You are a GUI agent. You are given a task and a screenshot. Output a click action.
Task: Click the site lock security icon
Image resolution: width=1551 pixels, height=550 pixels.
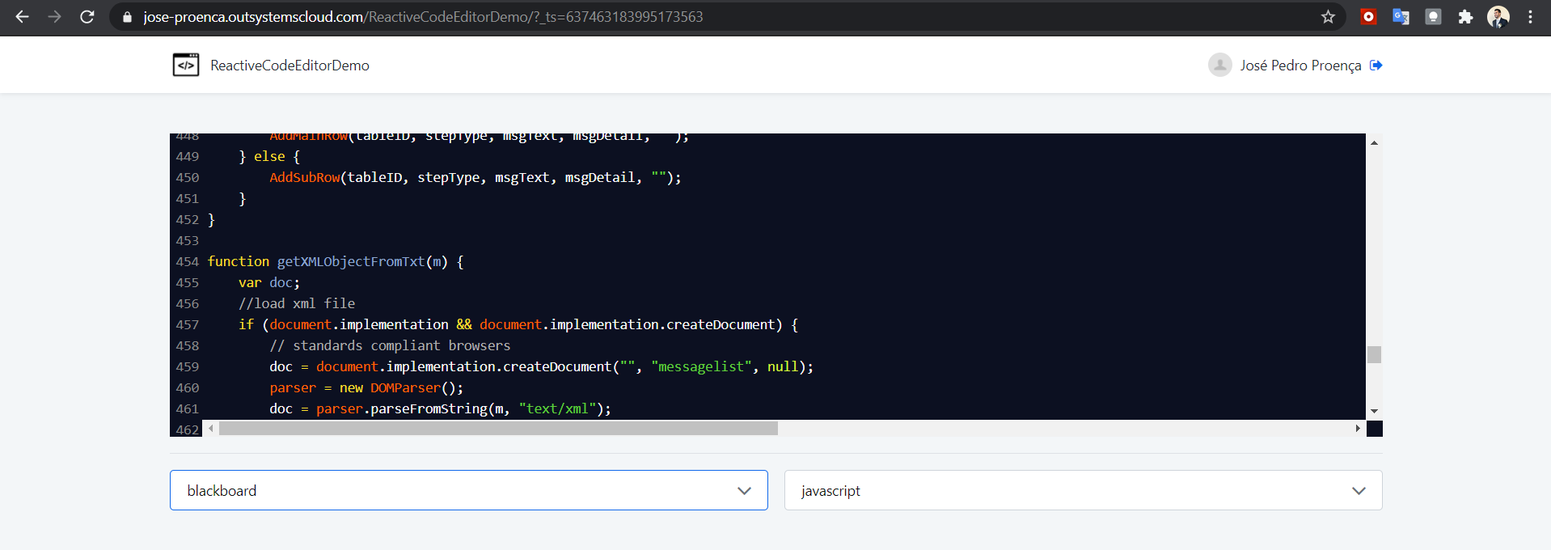pyautogui.click(x=127, y=17)
